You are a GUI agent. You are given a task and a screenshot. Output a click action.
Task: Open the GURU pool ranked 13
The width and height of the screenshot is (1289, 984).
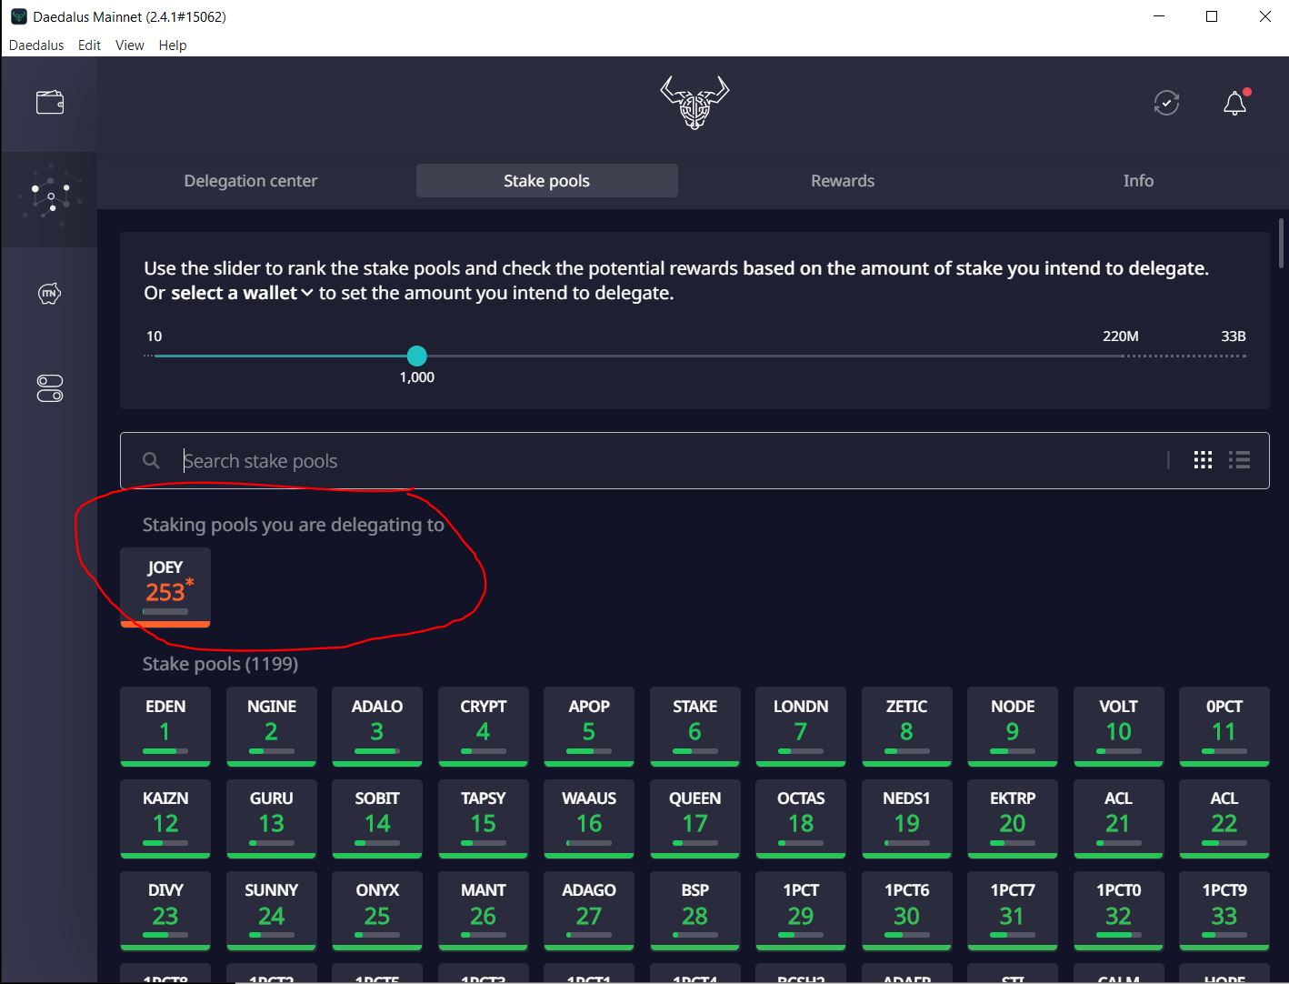pos(271,818)
